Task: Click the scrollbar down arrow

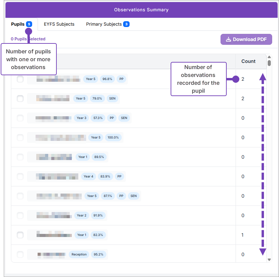Action: pos(269,260)
